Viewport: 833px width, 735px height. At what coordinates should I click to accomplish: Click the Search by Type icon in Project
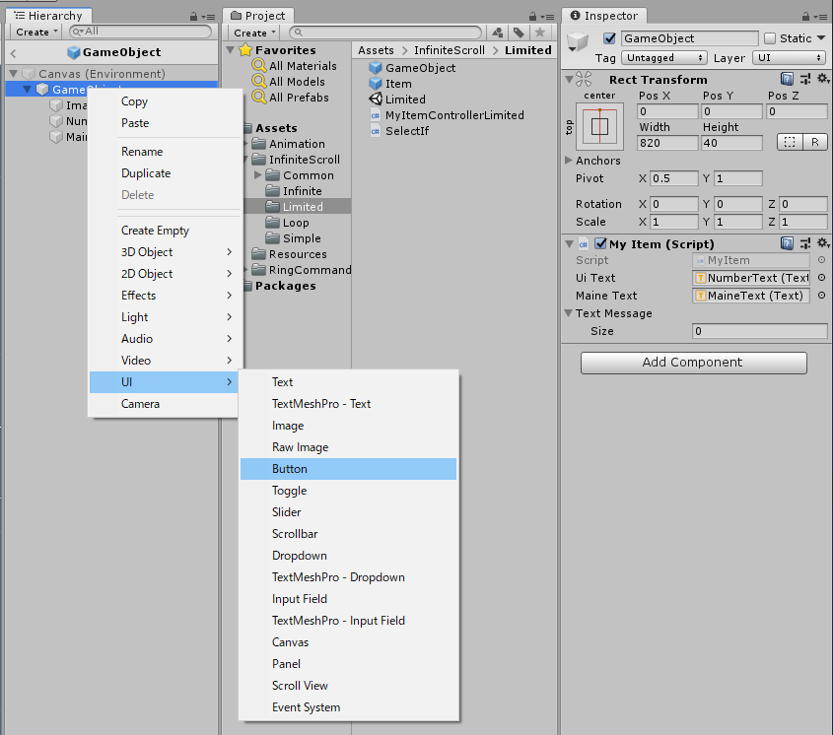pyautogui.click(x=498, y=33)
